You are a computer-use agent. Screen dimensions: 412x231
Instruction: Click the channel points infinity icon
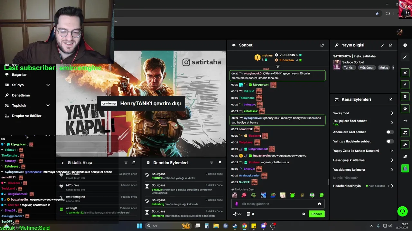coord(237,214)
